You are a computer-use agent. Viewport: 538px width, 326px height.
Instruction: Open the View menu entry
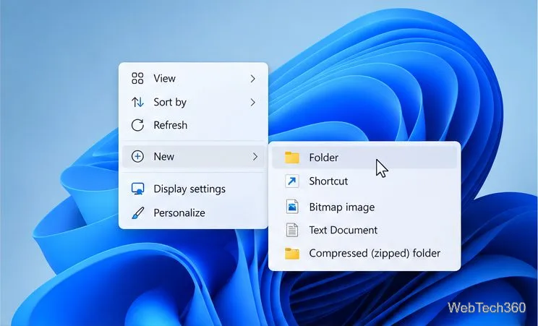[x=194, y=79]
